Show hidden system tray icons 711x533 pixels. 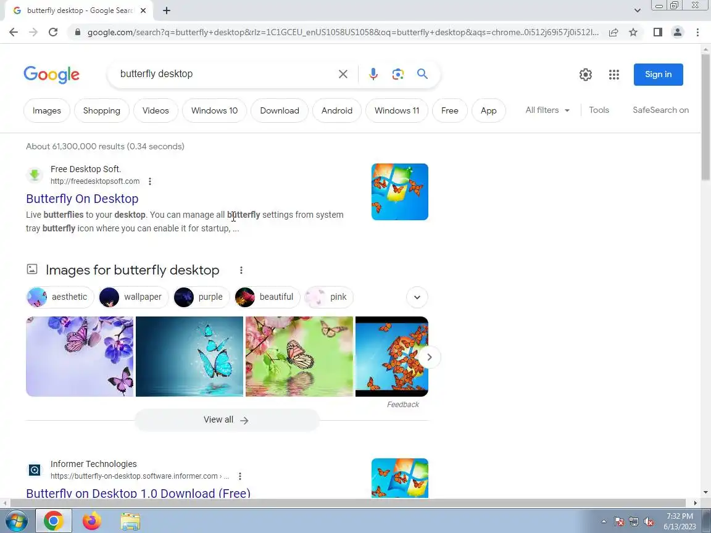pos(604,522)
